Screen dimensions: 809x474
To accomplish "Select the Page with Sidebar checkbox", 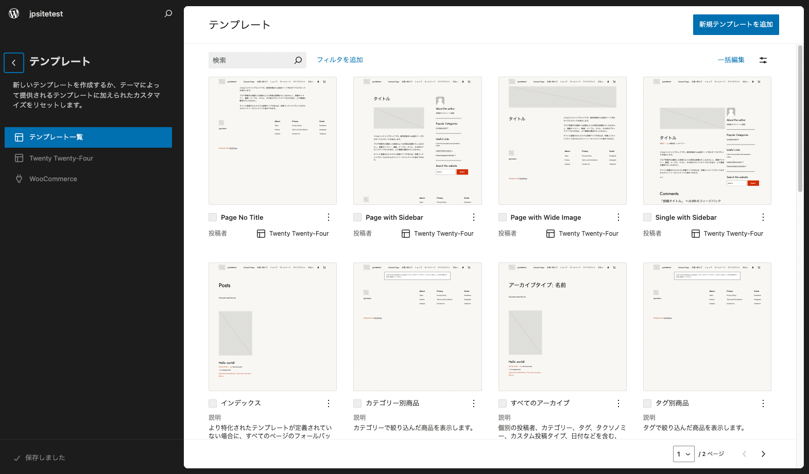I will point(357,217).
